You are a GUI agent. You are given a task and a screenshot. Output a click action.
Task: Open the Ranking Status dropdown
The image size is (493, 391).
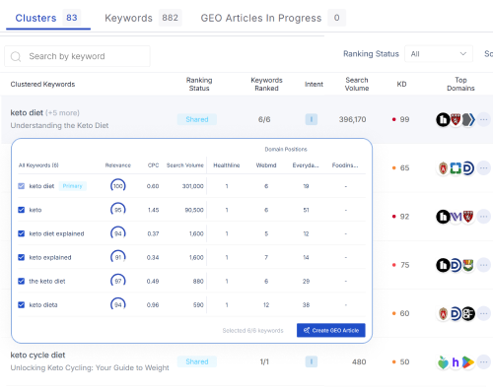(x=439, y=54)
